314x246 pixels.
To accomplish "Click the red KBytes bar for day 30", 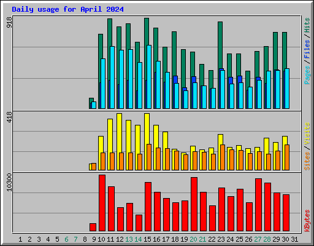I will (x=286, y=213).
